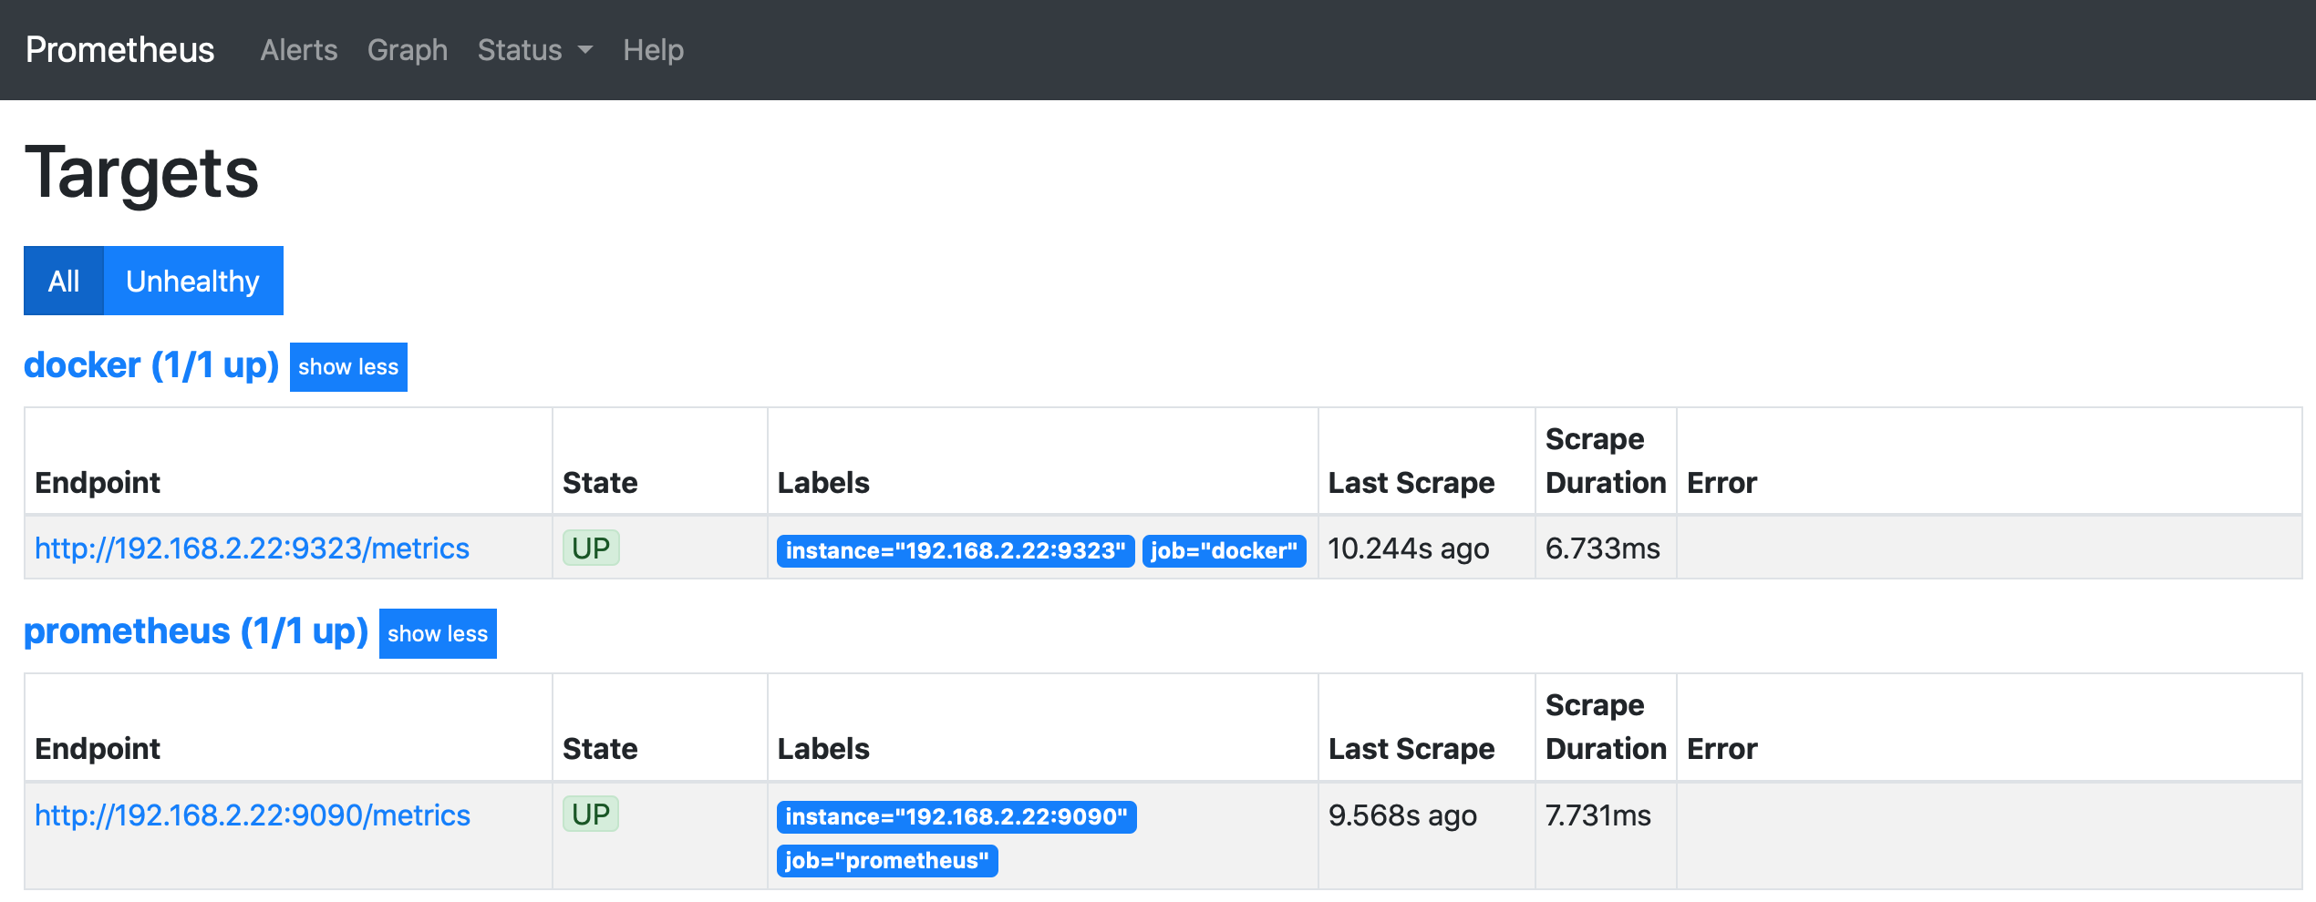Open the Prometheus home brand link
The image size is (2316, 902).
click(119, 49)
